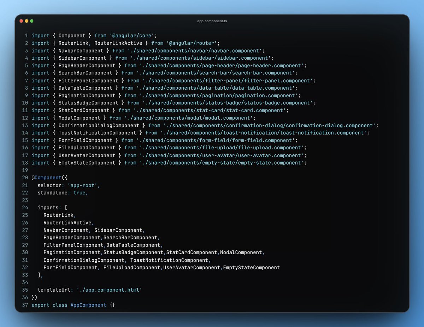Click the selector property on line 21
The height and width of the screenshot is (327, 424).
click(x=49, y=185)
